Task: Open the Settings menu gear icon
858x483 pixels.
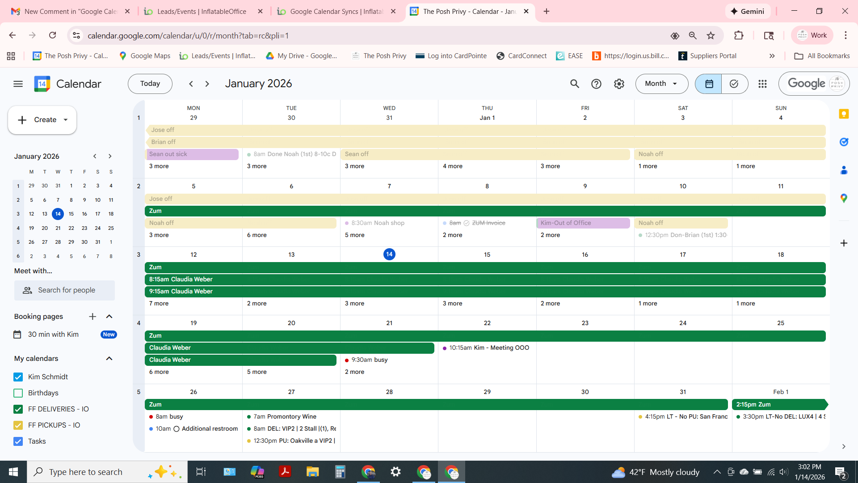Action: click(x=619, y=84)
